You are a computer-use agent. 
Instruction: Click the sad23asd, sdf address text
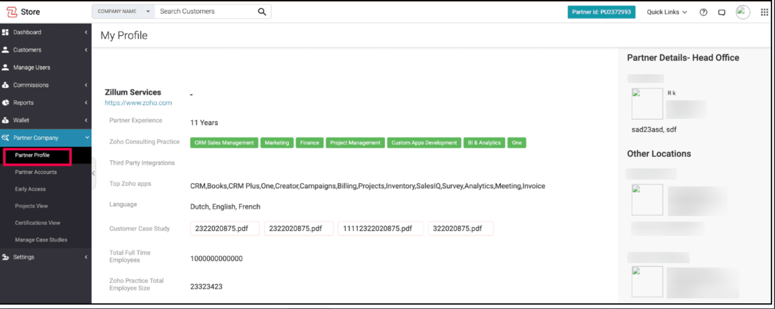[654, 130]
